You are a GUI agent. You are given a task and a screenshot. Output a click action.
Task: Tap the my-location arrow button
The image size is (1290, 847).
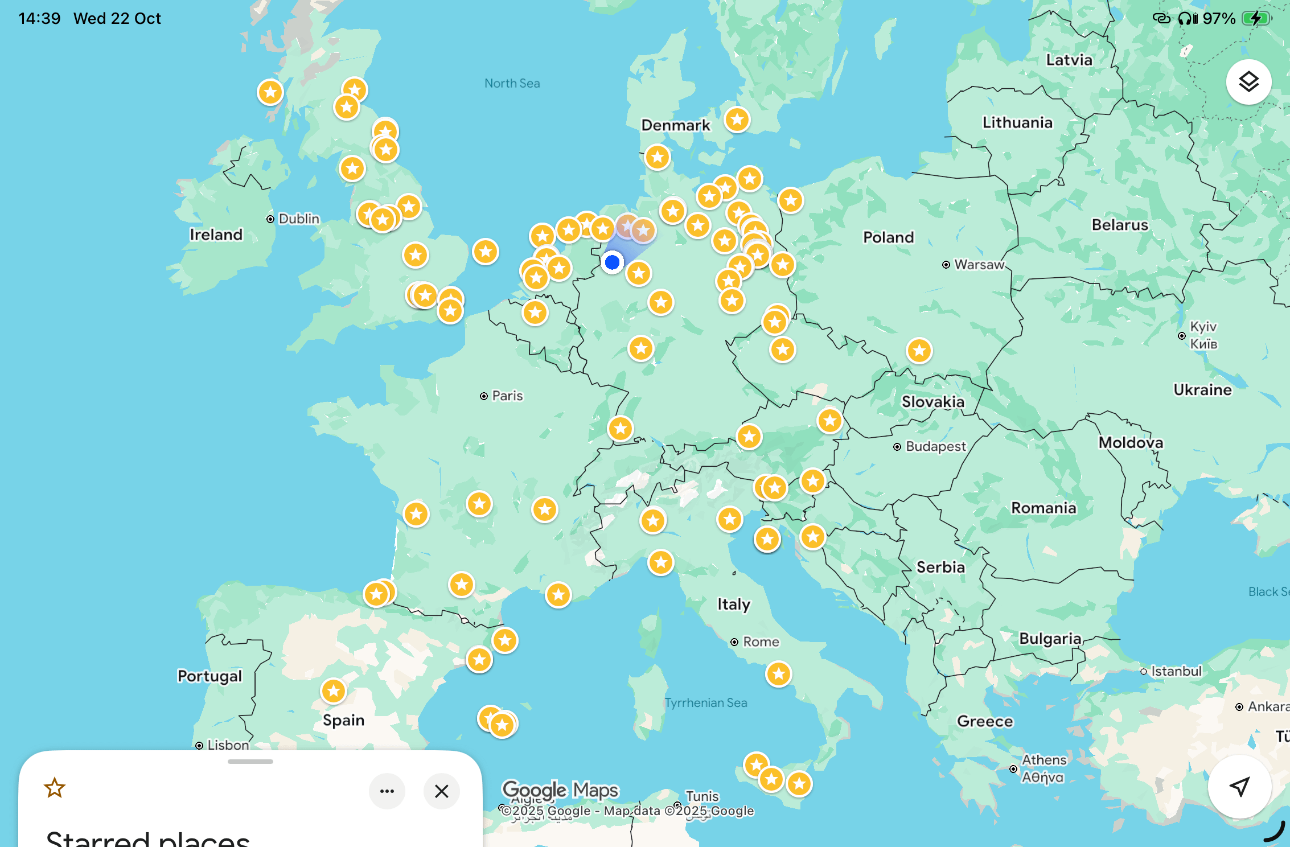coord(1239,787)
